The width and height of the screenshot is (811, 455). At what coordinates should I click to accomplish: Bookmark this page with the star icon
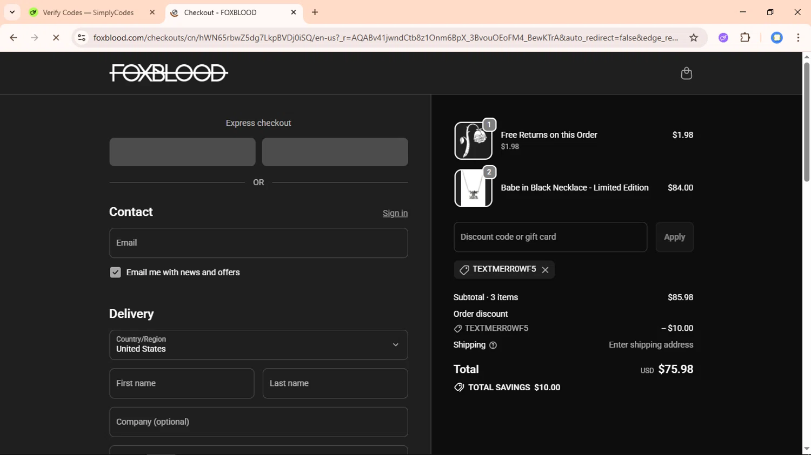point(694,38)
